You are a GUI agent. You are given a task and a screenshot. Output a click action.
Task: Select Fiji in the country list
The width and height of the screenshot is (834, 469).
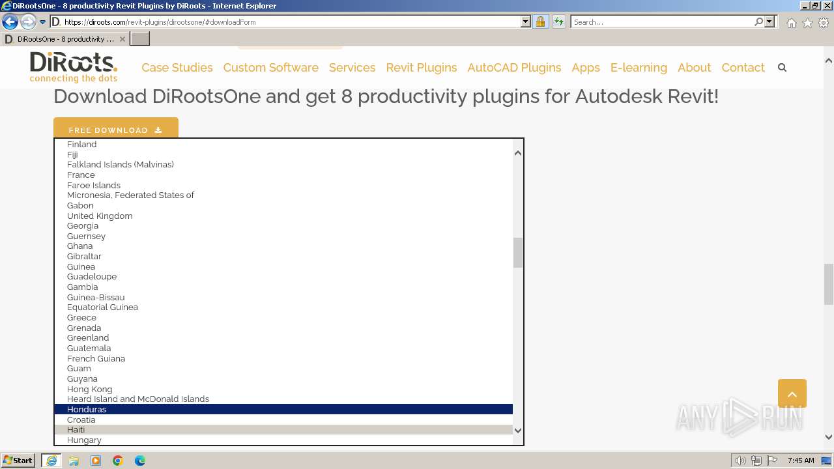pyautogui.click(x=283, y=154)
